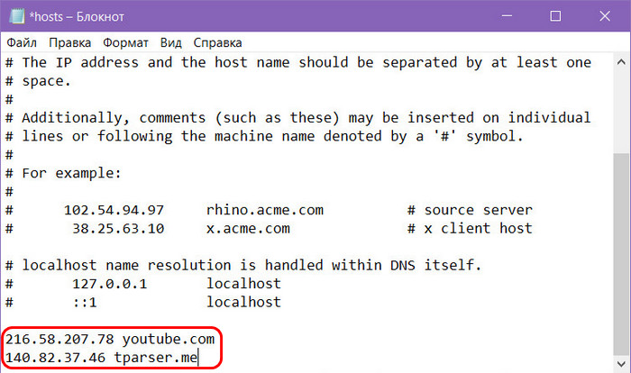The height and width of the screenshot is (373, 631).
Task: Minimize the Блокнот window
Action: pyautogui.click(x=507, y=16)
